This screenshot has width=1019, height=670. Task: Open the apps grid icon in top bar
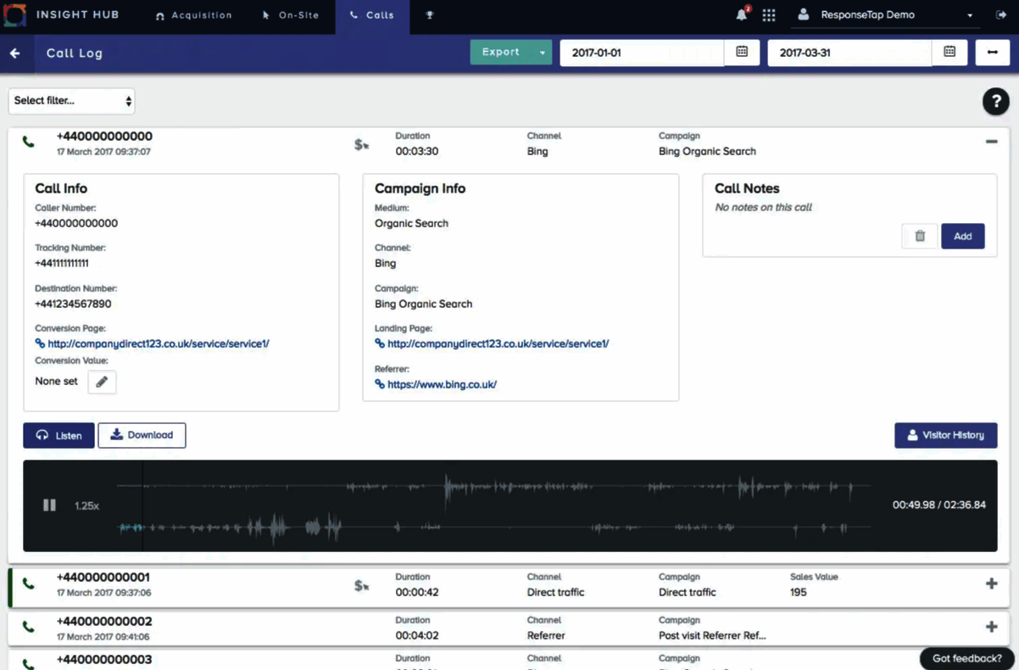pyautogui.click(x=768, y=14)
